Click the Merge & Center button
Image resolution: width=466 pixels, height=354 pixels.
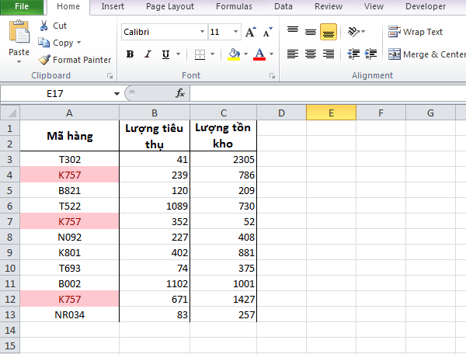[x=426, y=54]
